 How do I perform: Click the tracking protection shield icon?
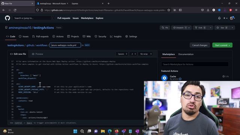(x=37, y=10)
